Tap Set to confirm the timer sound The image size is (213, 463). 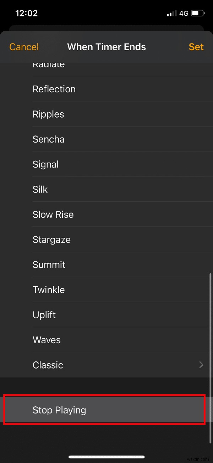click(196, 47)
